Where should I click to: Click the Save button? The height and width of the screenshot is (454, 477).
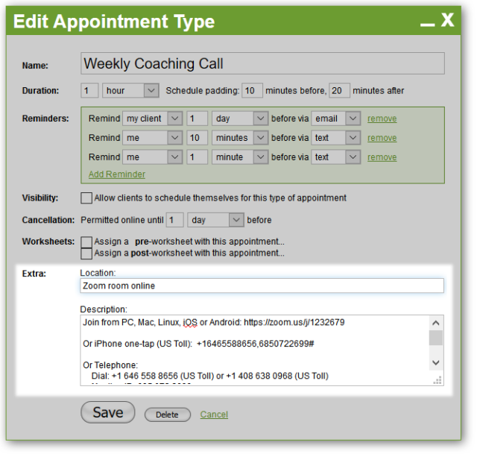[107, 412]
